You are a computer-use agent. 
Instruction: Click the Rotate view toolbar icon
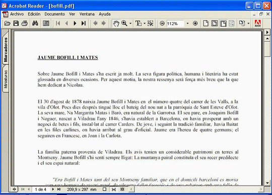click(x=242, y=23)
